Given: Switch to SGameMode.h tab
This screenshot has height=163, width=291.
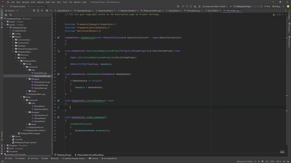Looking at the screenshot, I should [x=63, y=11].
